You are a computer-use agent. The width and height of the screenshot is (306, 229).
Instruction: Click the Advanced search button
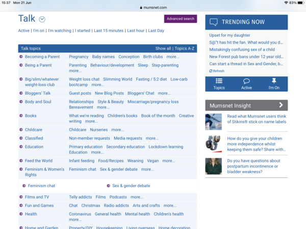181,19
